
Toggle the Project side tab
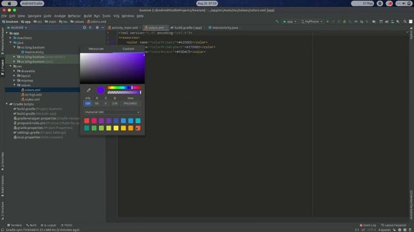[3, 68]
